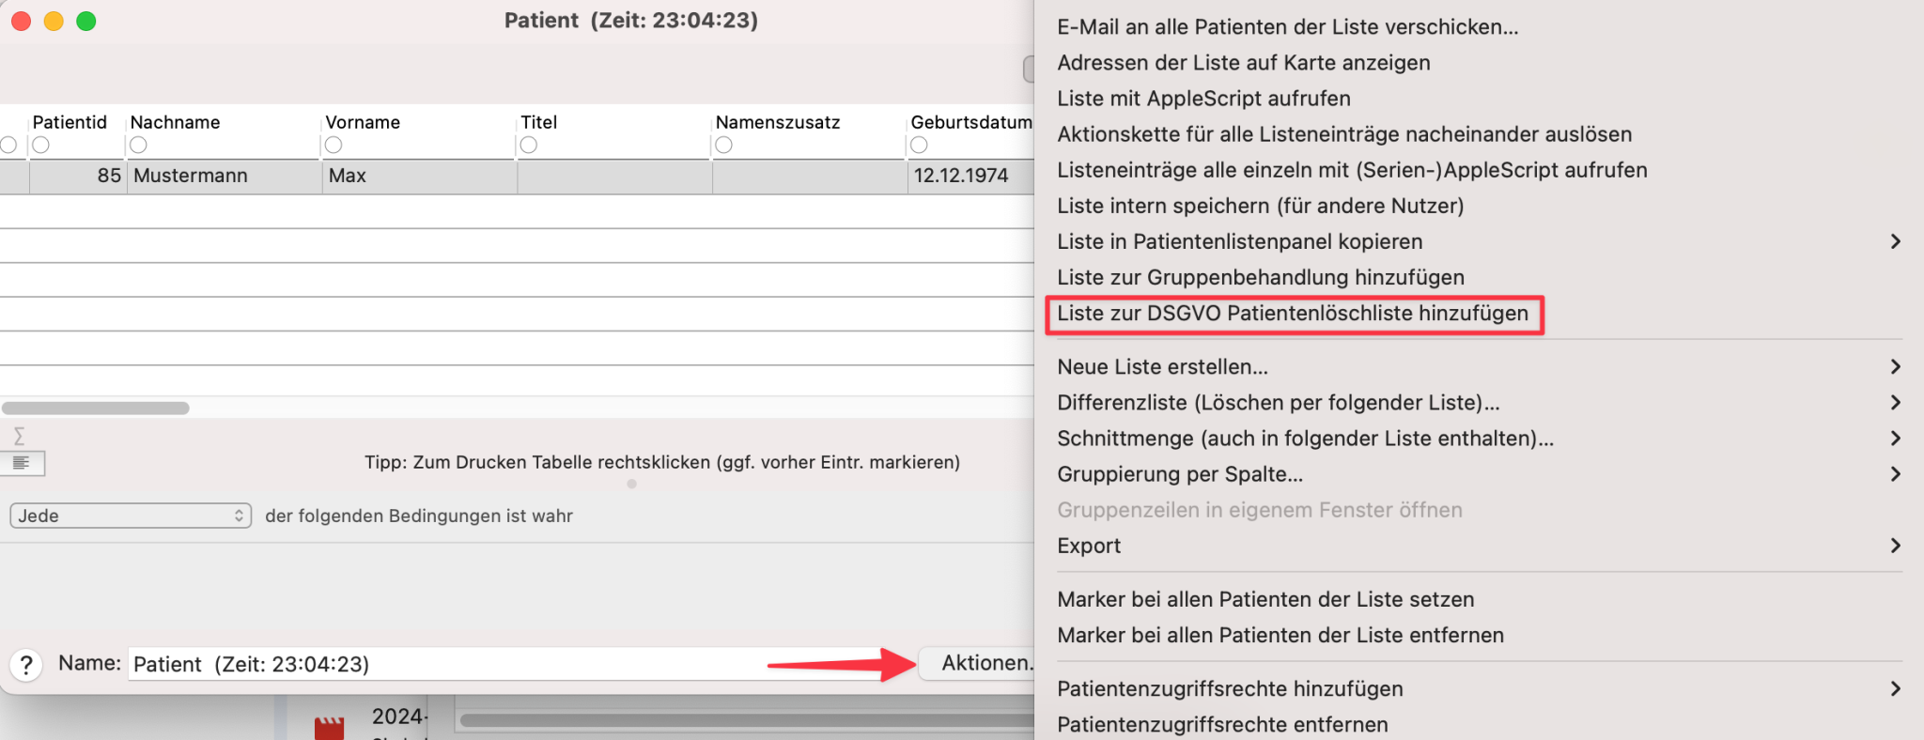Choose 'Marker bei allen Patienten der Liste setzen'
This screenshot has width=1924, height=740.
1265,599
